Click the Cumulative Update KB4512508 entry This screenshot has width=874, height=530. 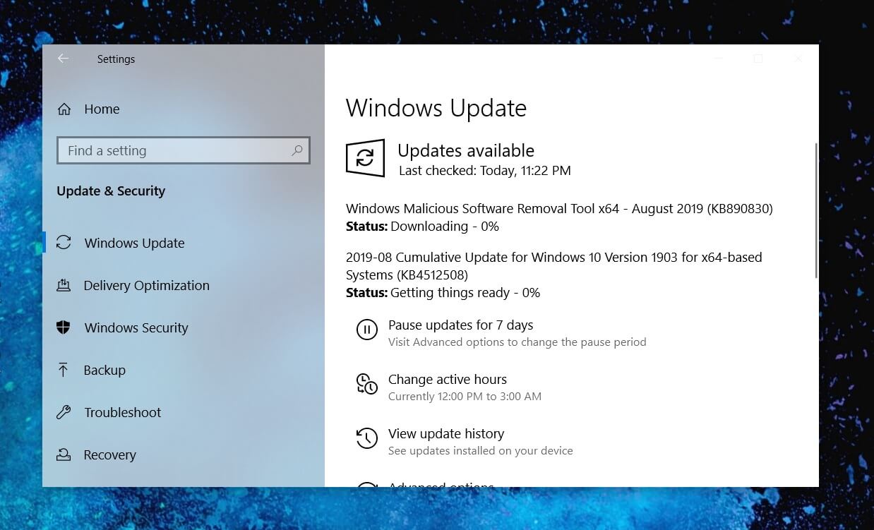[x=554, y=266]
